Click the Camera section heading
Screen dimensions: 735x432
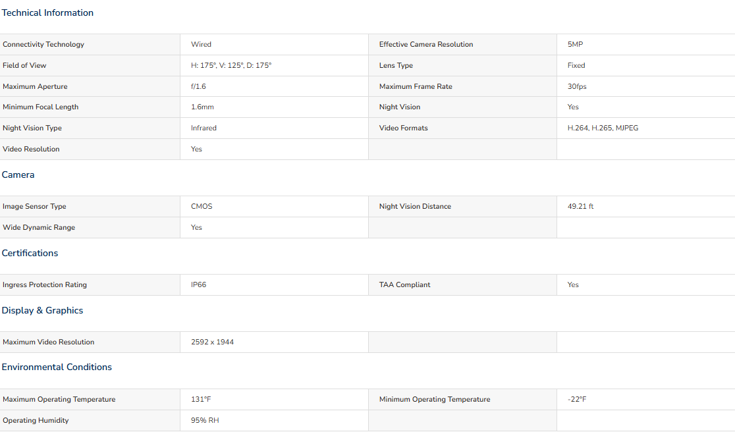(x=18, y=175)
